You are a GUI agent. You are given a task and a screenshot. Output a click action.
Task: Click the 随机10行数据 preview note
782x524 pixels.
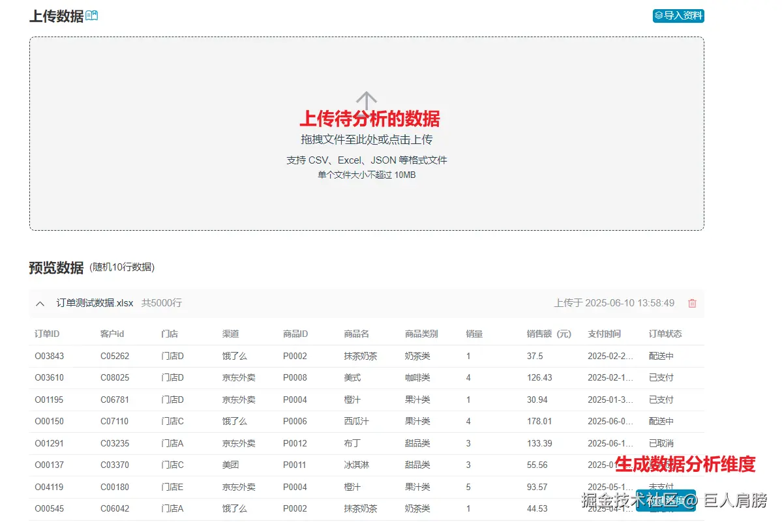tap(122, 267)
